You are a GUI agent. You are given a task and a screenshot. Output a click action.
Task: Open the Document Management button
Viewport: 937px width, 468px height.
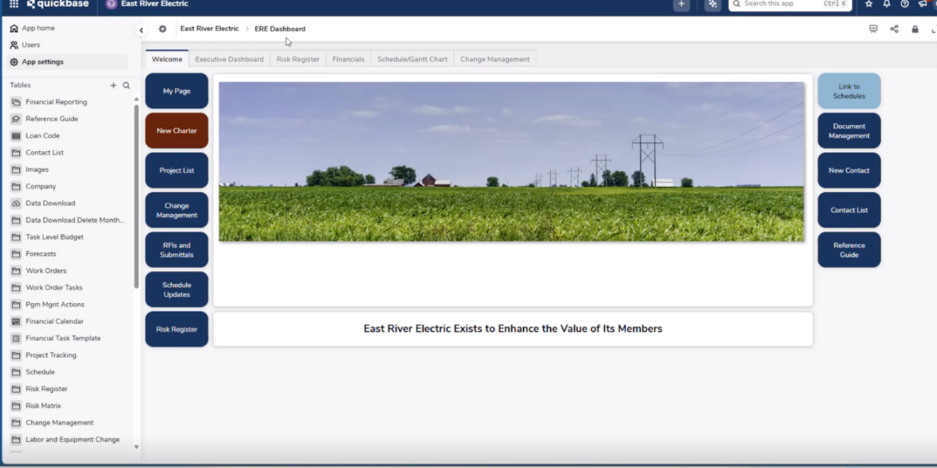[849, 131]
